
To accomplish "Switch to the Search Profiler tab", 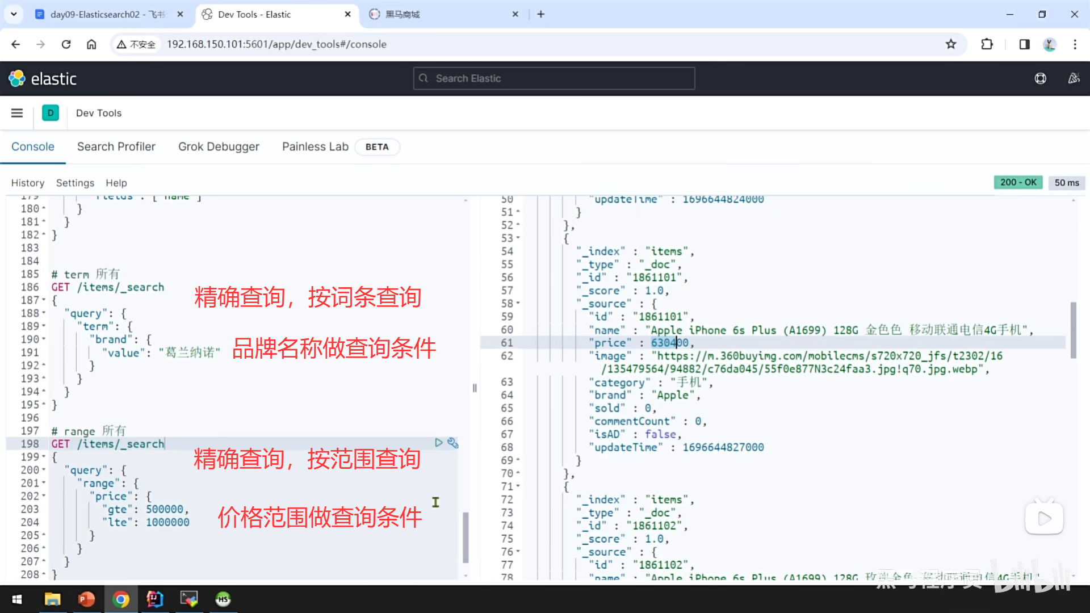I will pos(116,146).
